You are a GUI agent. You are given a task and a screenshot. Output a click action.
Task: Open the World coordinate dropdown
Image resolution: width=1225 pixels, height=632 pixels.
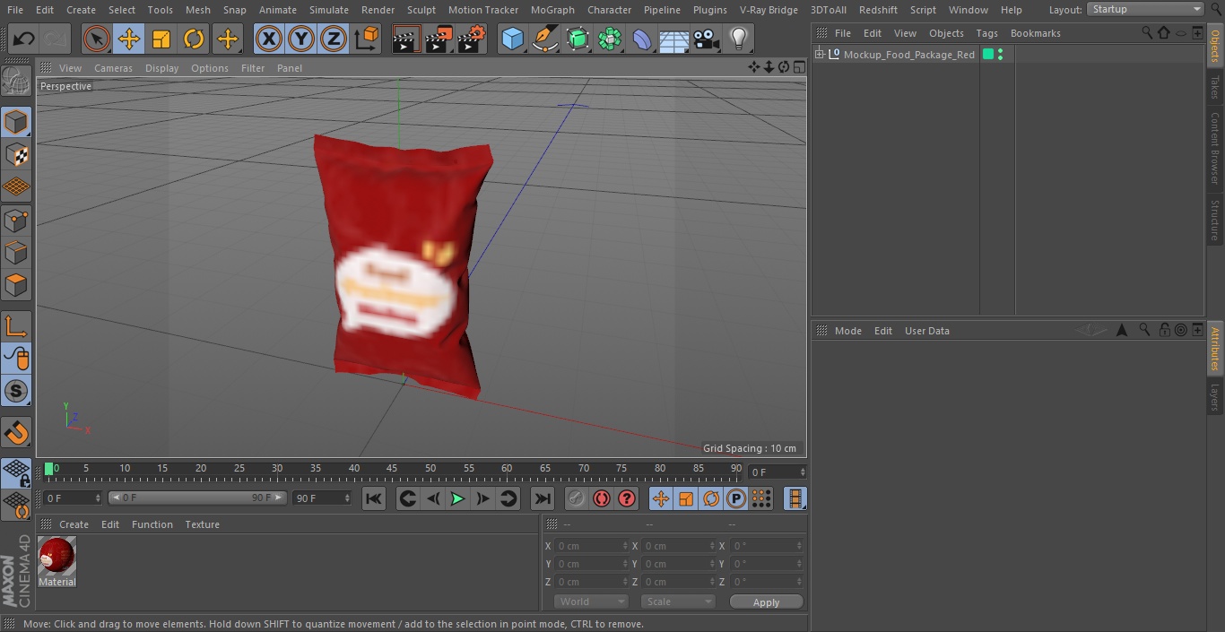coord(590,602)
